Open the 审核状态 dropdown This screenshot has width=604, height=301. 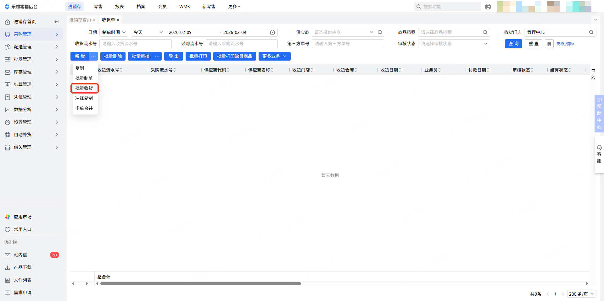[454, 44]
